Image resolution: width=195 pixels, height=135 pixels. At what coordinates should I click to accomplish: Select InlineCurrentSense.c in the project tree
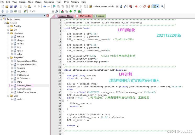pyautogui.click(x=27, y=92)
